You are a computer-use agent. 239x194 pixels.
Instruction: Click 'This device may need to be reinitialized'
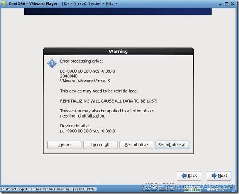click(x=99, y=91)
